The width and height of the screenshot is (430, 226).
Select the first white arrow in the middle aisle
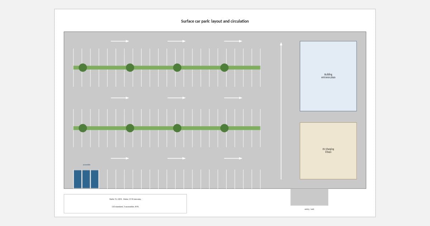point(120,98)
